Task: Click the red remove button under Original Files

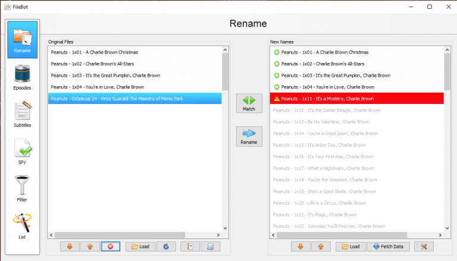Action: tap(111, 246)
